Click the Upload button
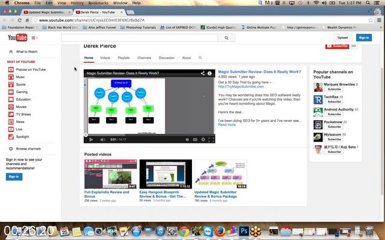This screenshot has height=240, width=385. click(342, 37)
